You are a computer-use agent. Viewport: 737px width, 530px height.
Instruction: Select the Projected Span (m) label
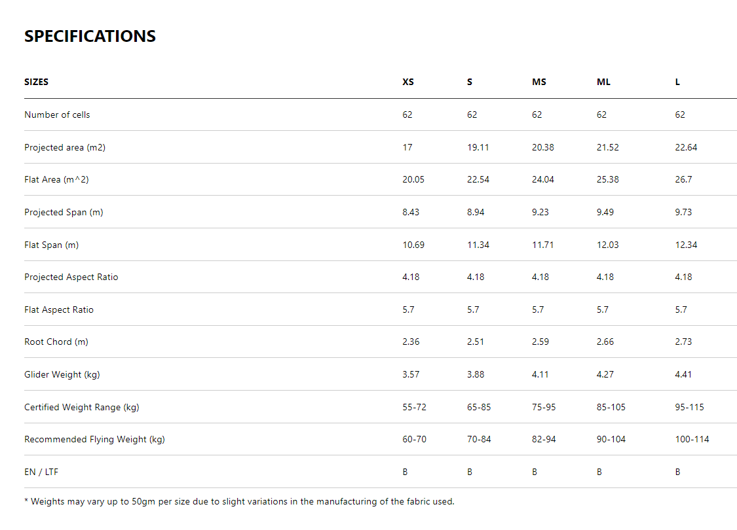point(64,213)
